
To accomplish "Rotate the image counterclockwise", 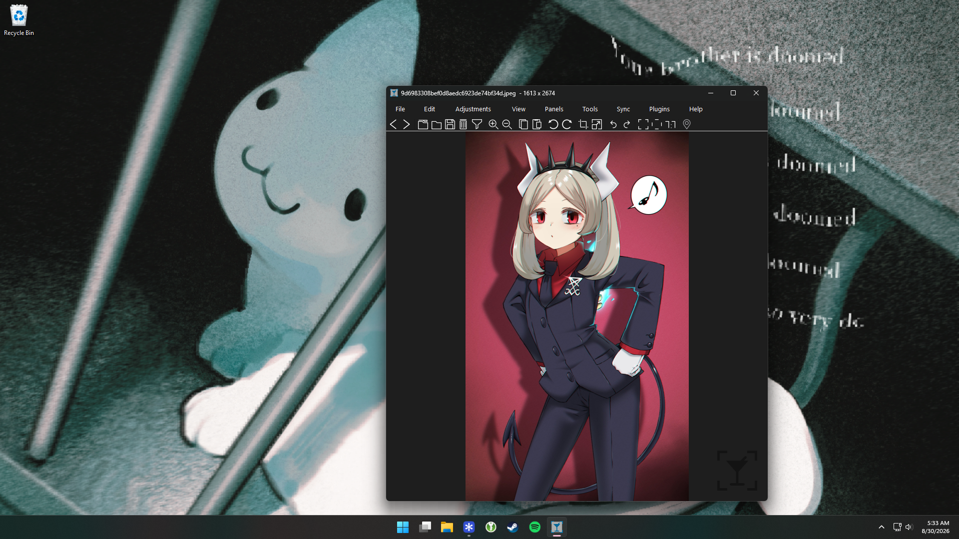I will tap(553, 124).
